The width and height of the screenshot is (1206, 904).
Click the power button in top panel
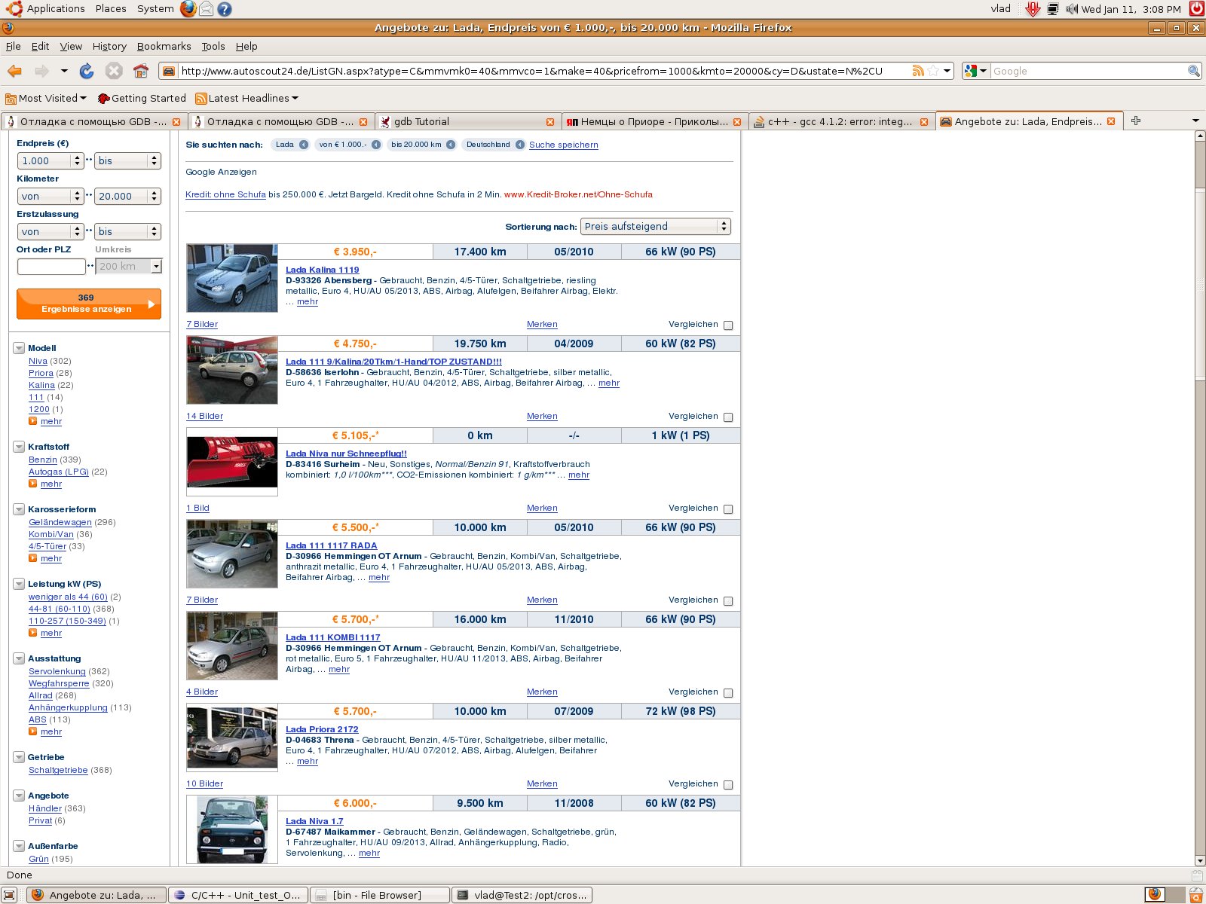pyautogui.click(x=1196, y=9)
